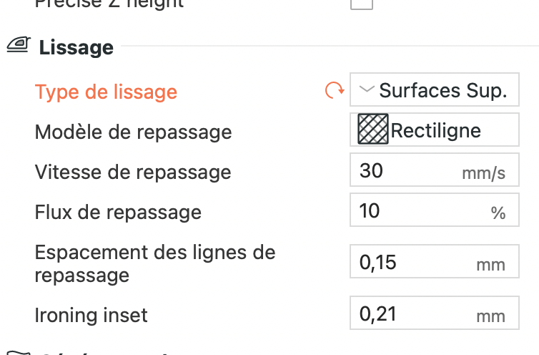This screenshot has height=355, width=539.
Task: Select the Surfaces Sup. dropdown value
Action: 443,91
